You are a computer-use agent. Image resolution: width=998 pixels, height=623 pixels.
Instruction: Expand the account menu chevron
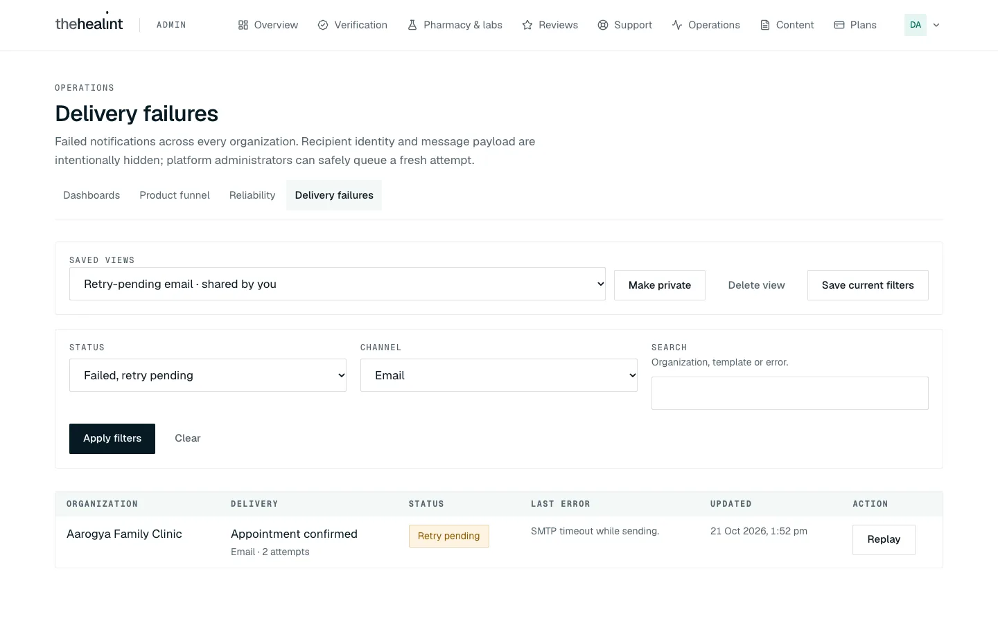[x=936, y=25]
